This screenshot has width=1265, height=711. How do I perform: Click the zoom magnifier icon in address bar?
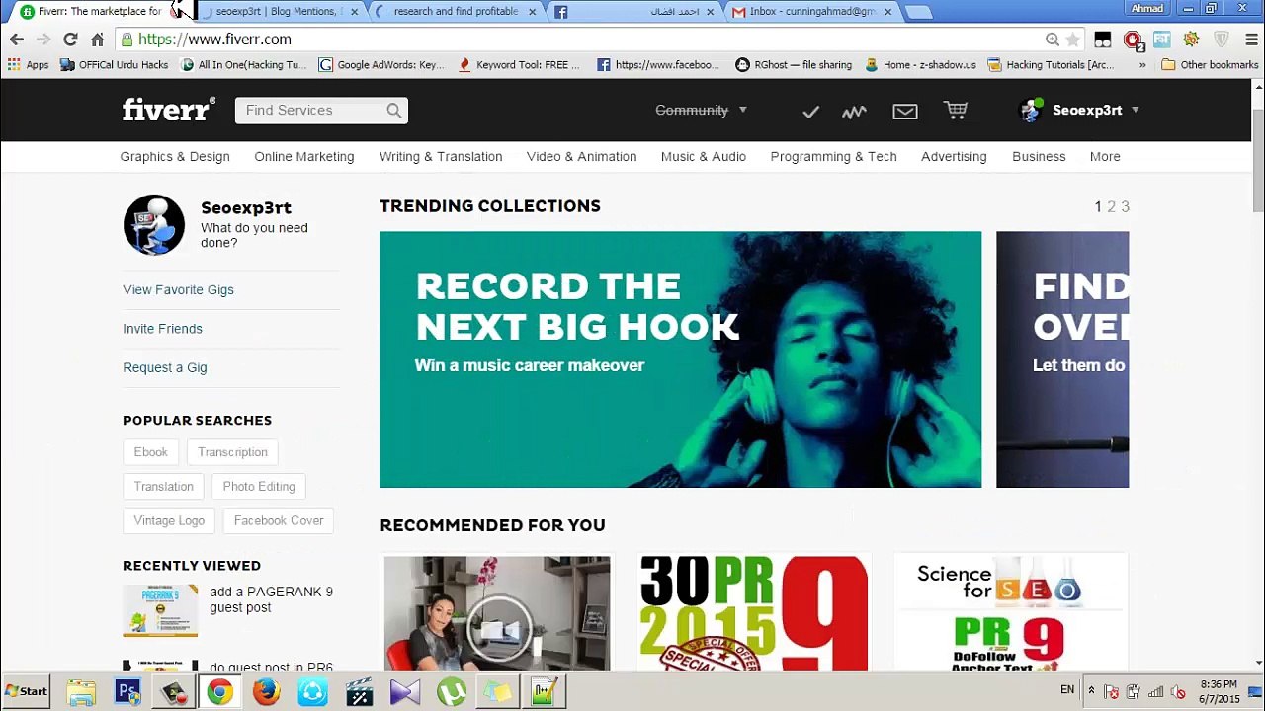pyautogui.click(x=1053, y=39)
